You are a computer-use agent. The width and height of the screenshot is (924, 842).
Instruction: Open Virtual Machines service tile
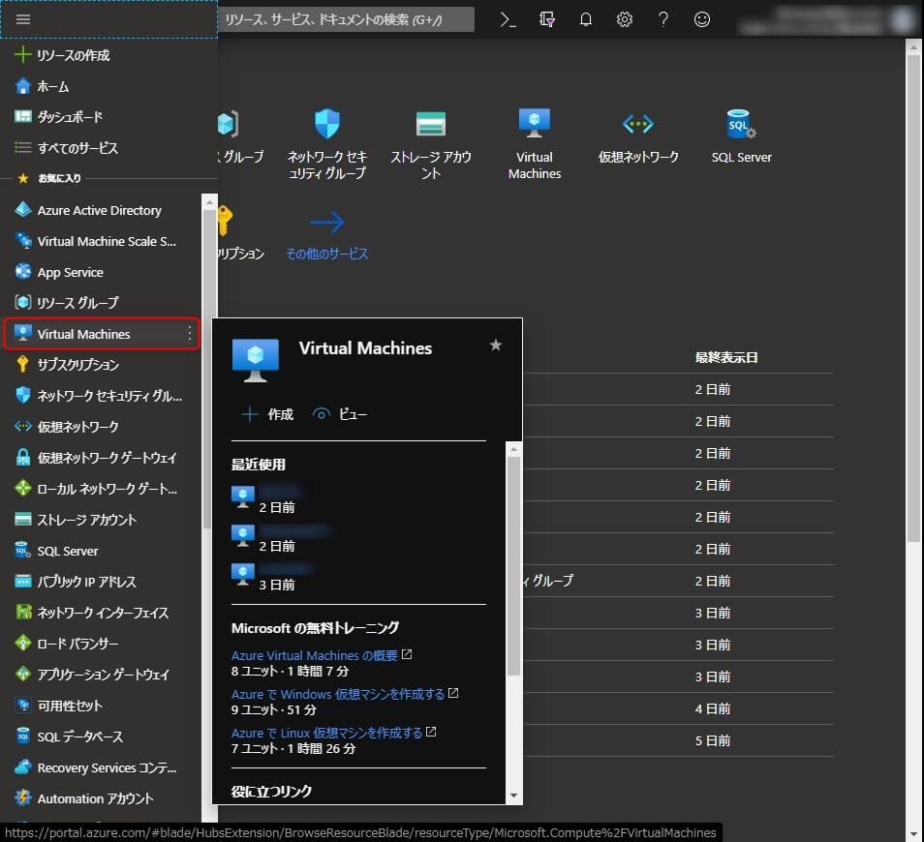point(535,143)
